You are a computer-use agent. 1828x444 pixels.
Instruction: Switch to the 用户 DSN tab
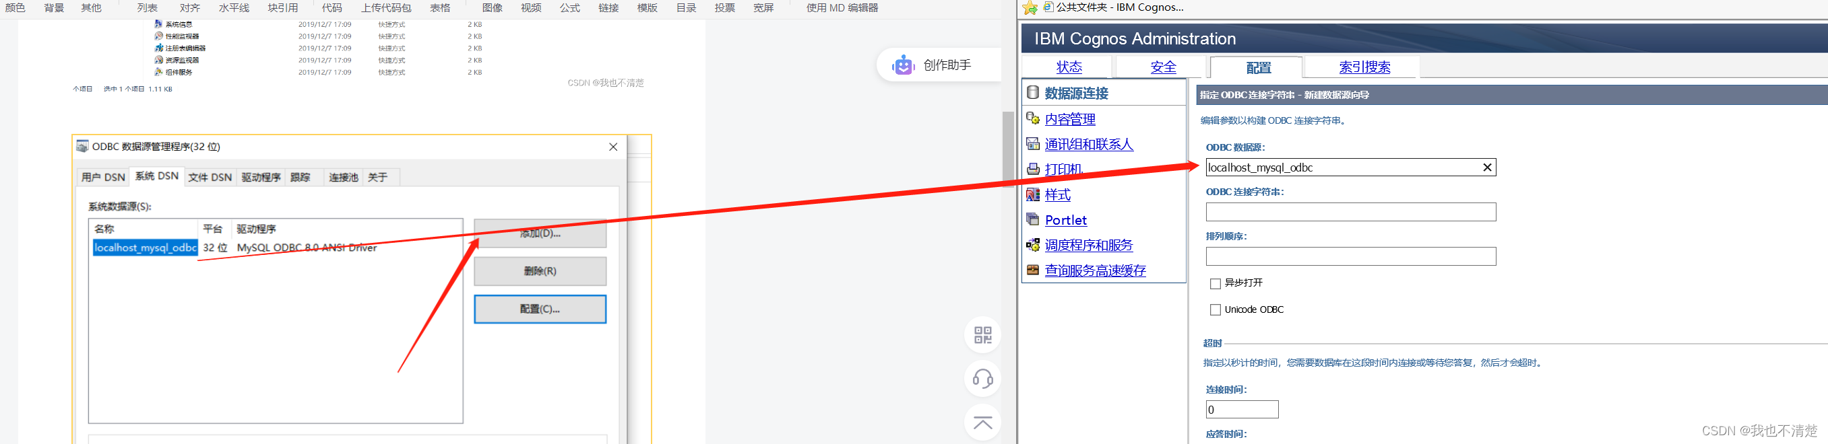tap(103, 177)
